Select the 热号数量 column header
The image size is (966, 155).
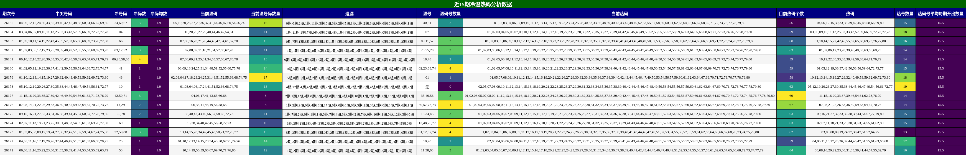[905, 14]
